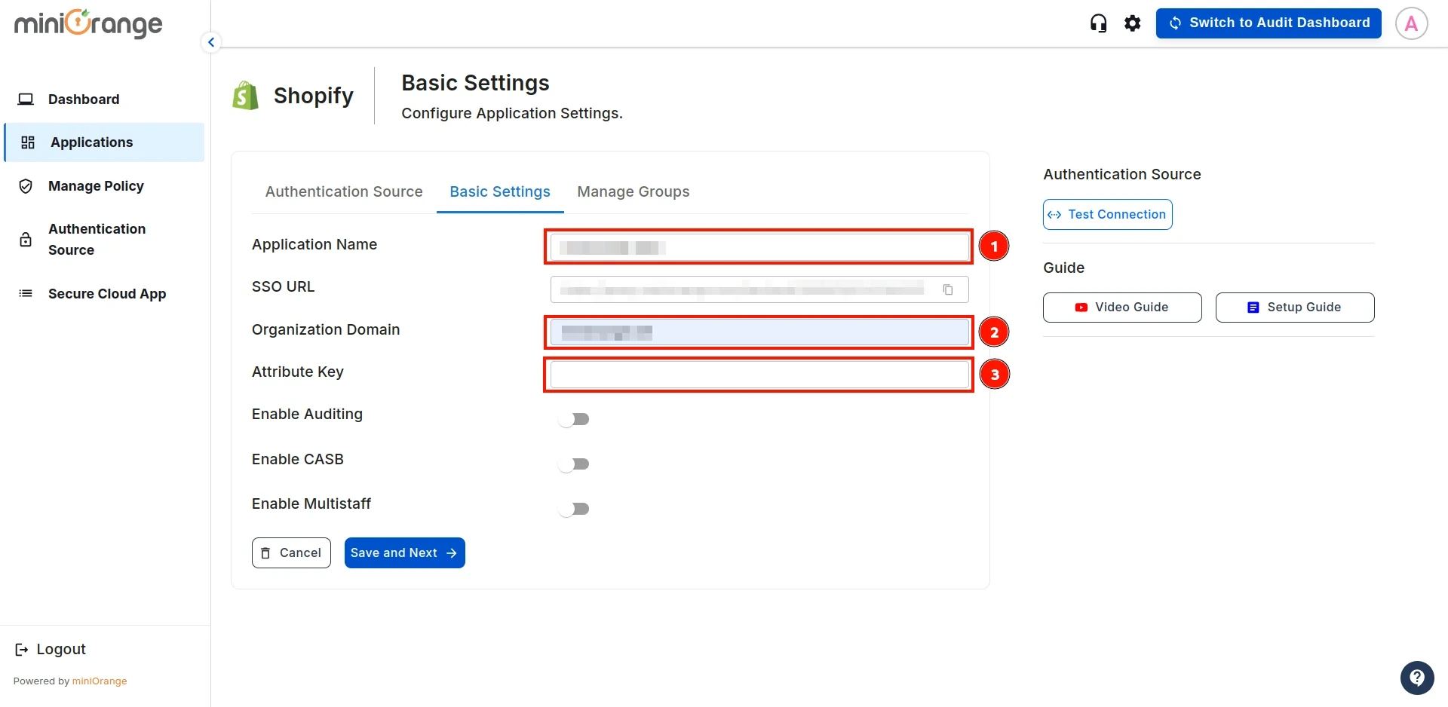The image size is (1448, 707).
Task: Copy the SSO URL using the copy icon
Action: (948, 289)
